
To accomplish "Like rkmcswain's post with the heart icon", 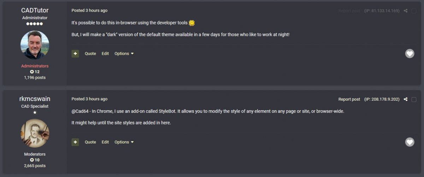I will [x=410, y=142].
